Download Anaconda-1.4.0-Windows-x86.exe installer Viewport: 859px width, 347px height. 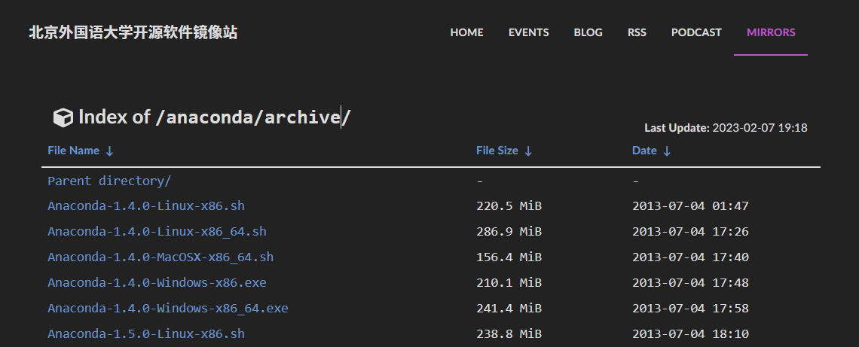click(x=157, y=282)
